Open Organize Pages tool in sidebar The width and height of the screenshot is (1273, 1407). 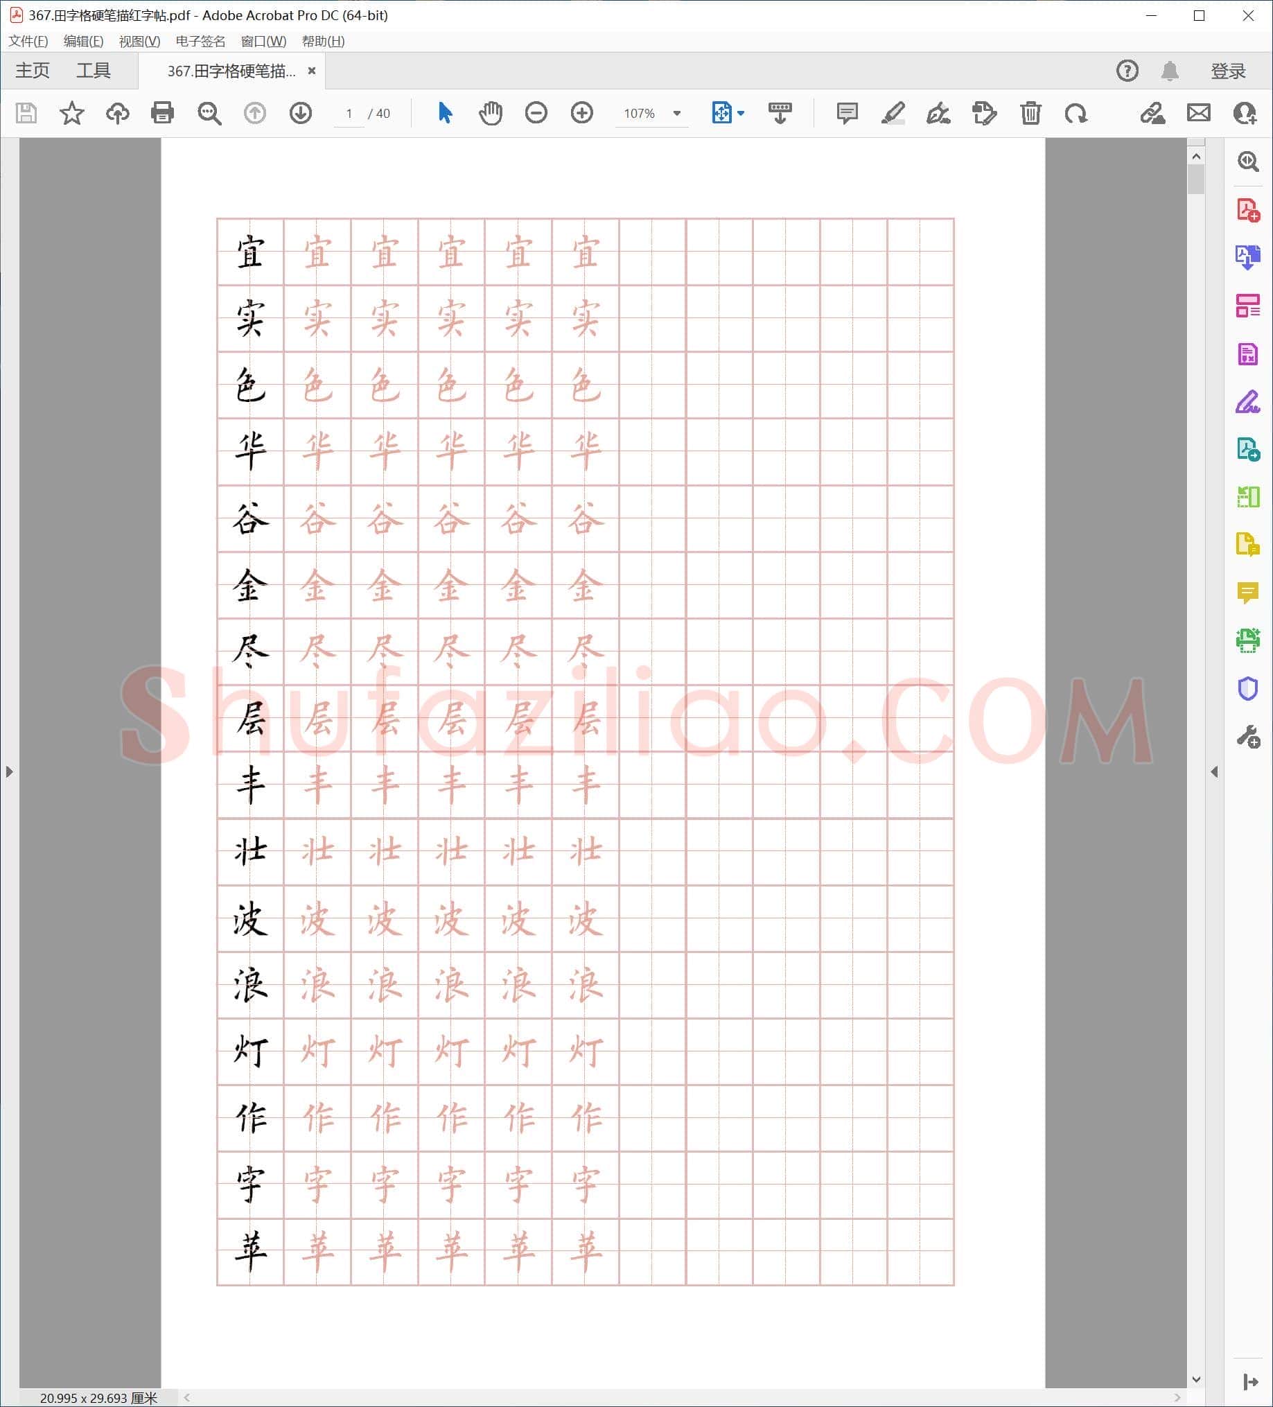1248,305
